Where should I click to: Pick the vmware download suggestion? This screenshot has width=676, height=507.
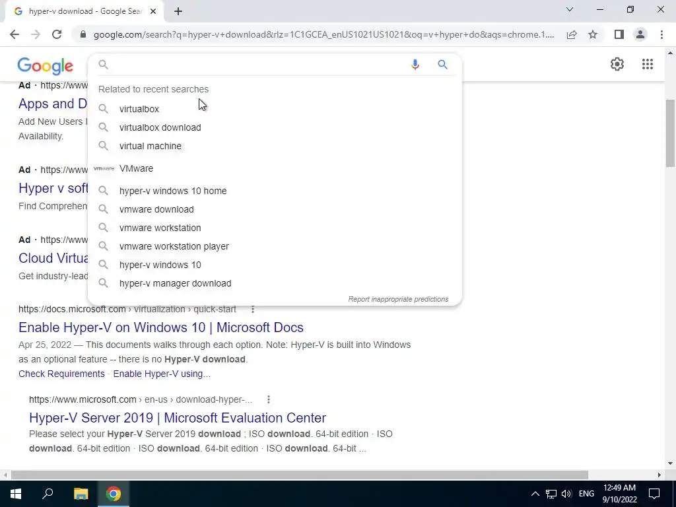(275, 209)
